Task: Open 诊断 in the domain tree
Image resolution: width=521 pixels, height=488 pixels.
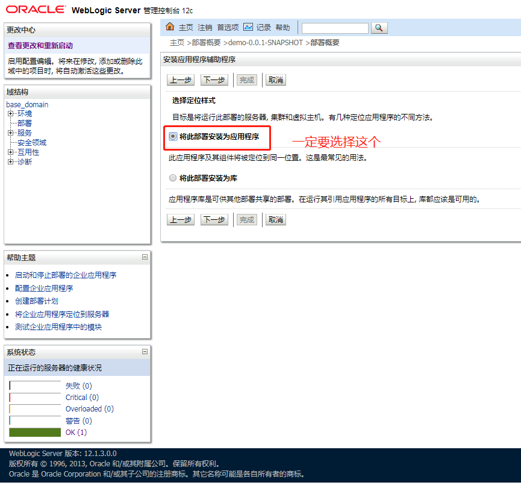Action: pos(25,162)
